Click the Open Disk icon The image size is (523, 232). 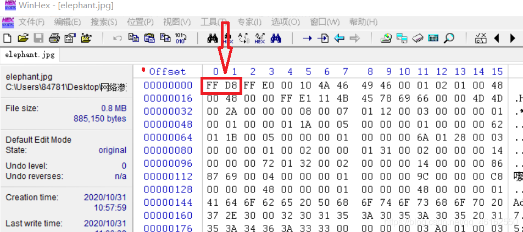(386, 38)
